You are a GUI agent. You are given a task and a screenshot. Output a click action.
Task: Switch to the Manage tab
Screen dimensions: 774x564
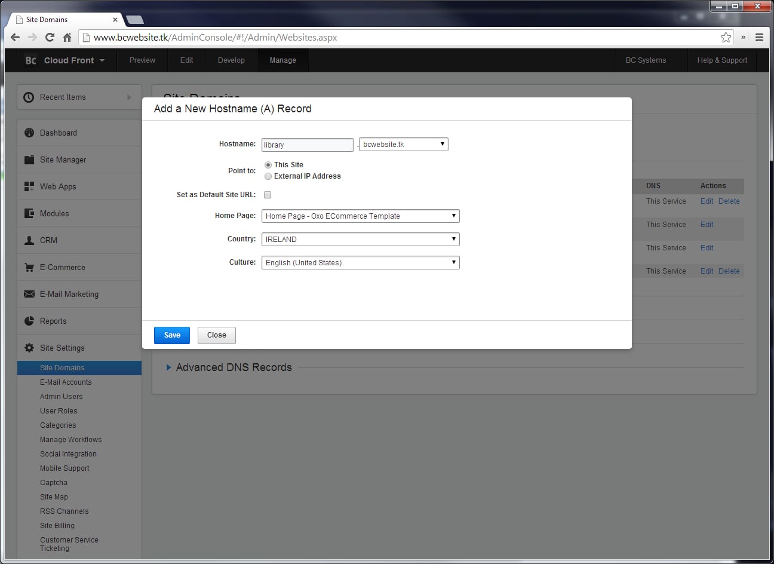tap(282, 60)
